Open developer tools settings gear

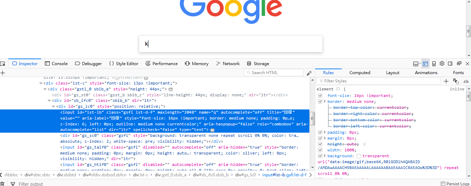442,64
